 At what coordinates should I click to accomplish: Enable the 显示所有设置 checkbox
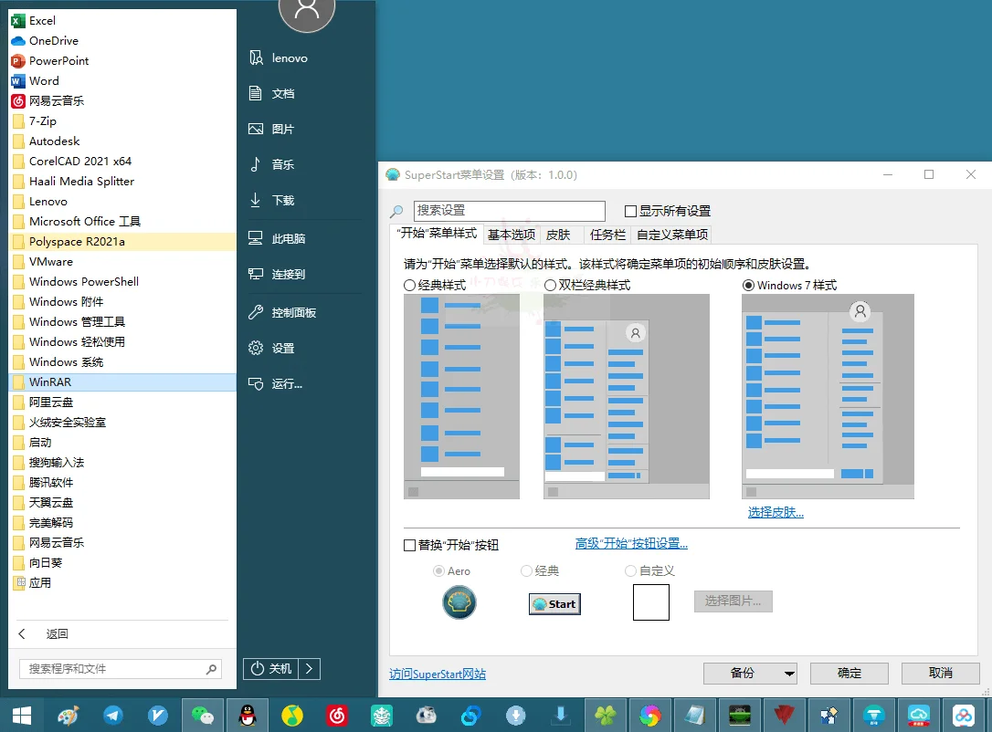[630, 210]
